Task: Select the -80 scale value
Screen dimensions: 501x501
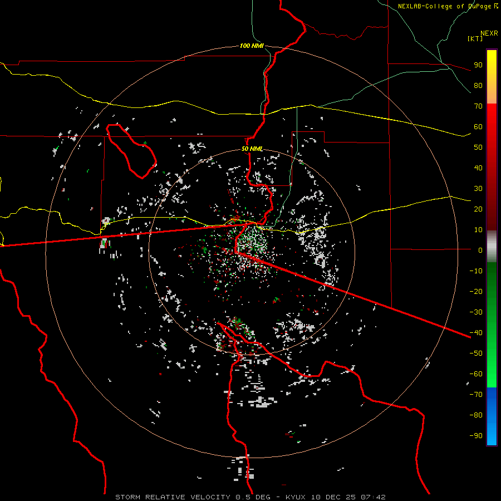Action: click(476, 415)
